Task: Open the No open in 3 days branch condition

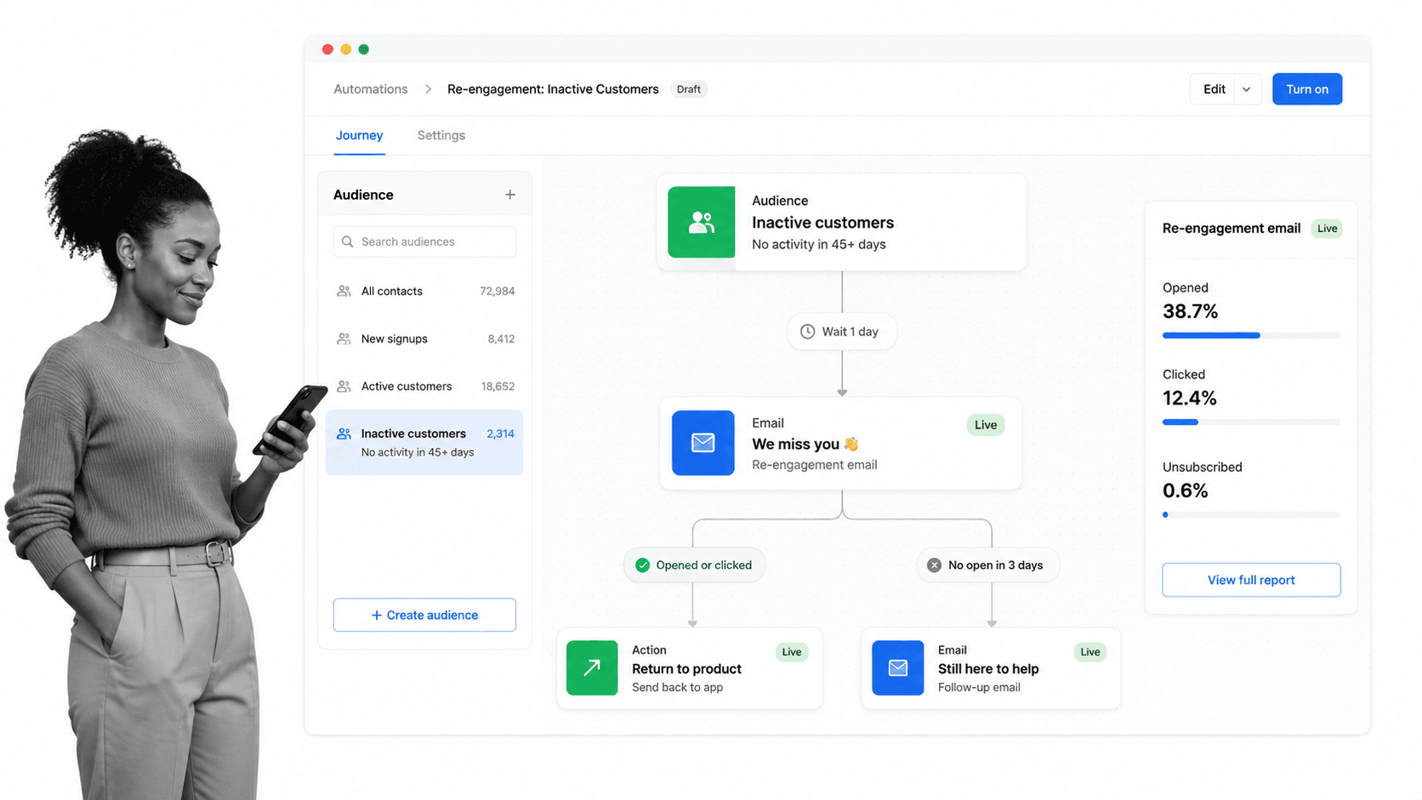Action: (987, 565)
